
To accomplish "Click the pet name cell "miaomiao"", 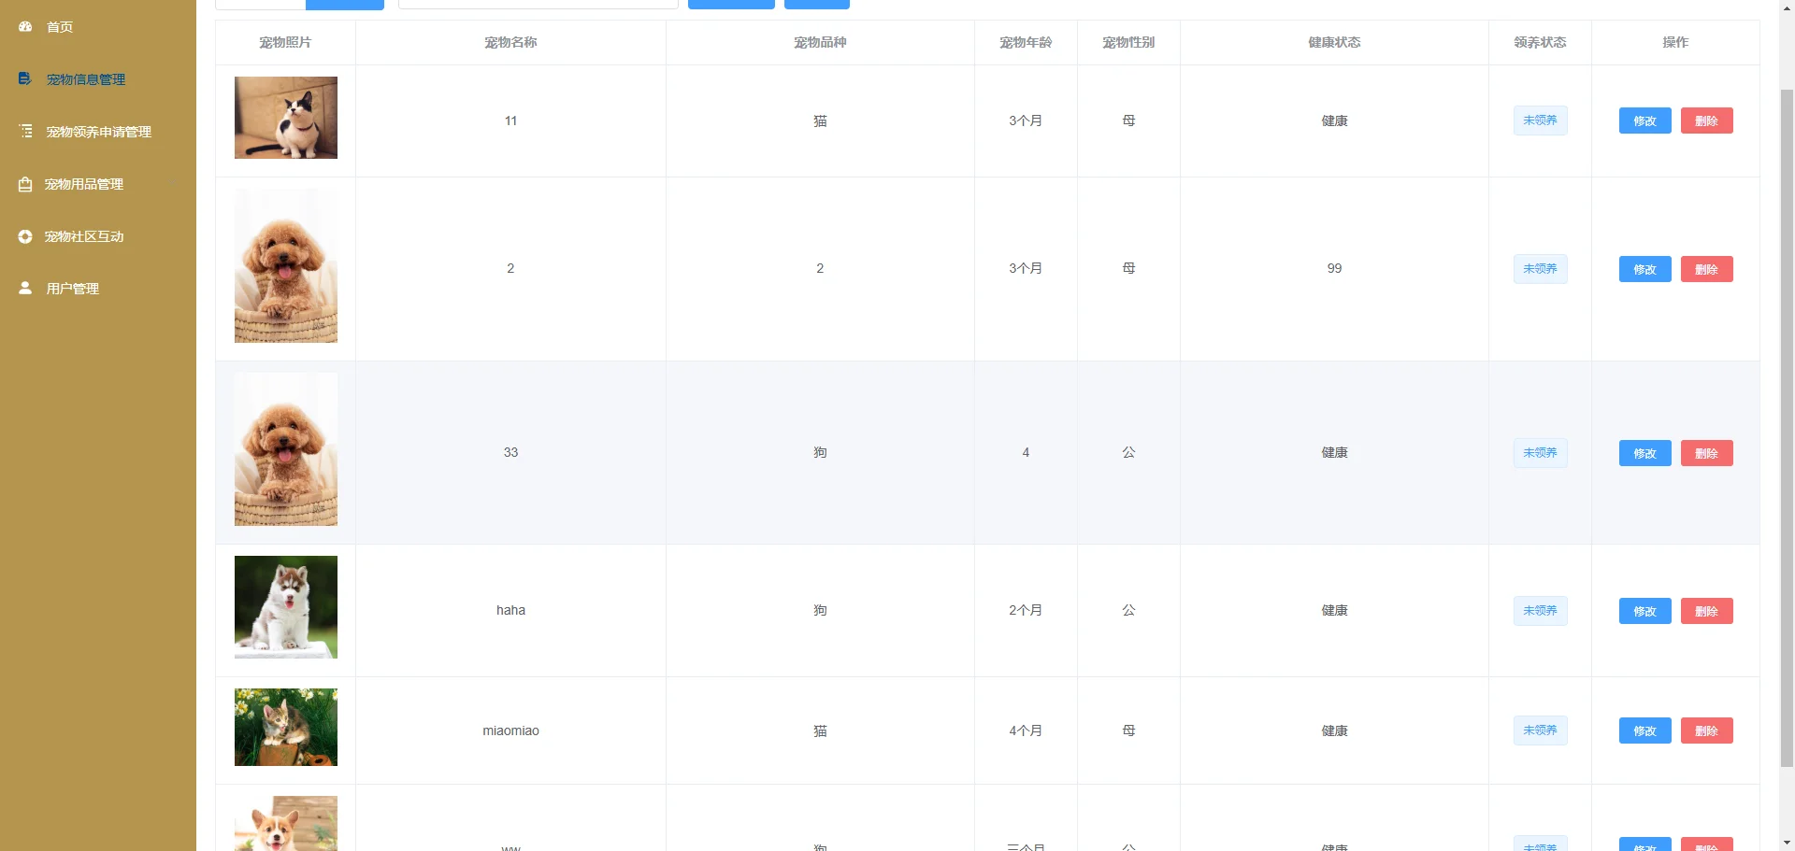I will pyautogui.click(x=510, y=730).
